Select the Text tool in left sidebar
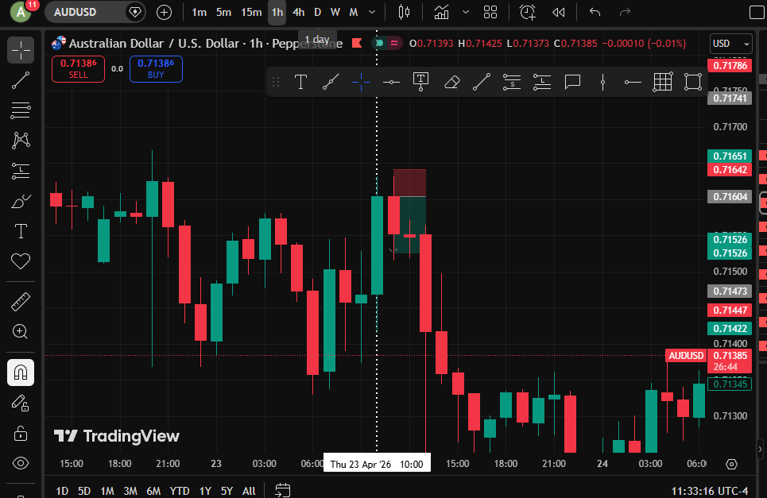This screenshot has width=767, height=498. (21, 231)
